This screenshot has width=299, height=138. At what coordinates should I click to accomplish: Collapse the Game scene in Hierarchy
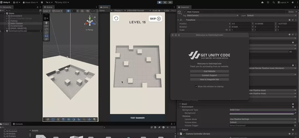[5, 13]
